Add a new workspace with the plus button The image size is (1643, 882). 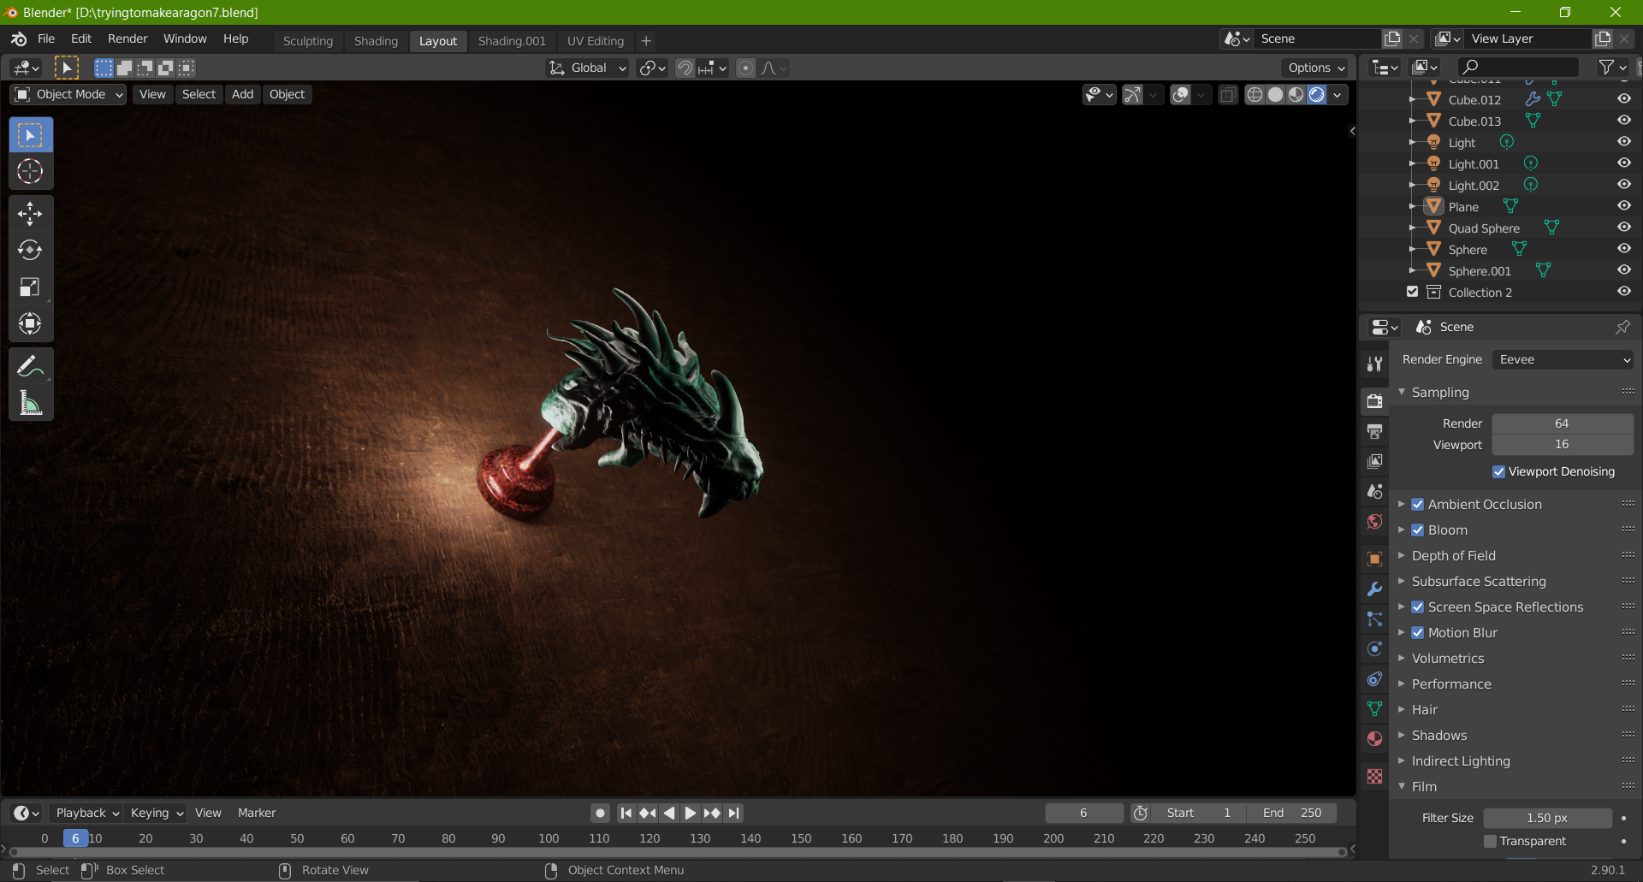tap(645, 40)
